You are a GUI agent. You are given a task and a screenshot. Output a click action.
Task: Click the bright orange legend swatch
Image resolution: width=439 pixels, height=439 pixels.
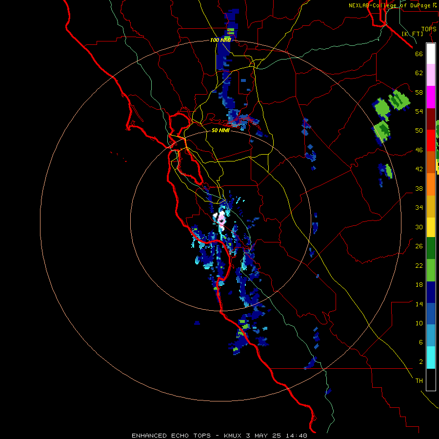[431, 184]
